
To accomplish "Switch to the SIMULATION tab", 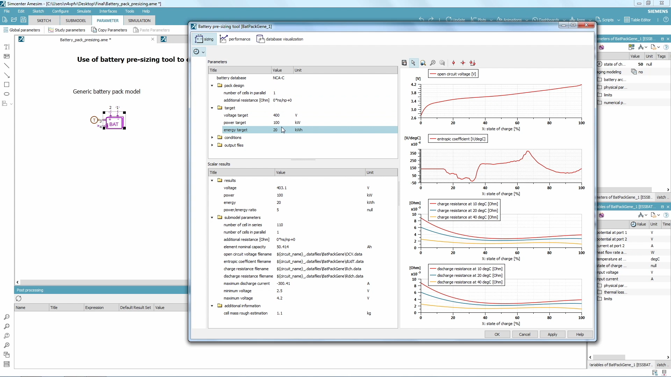I will click(139, 20).
